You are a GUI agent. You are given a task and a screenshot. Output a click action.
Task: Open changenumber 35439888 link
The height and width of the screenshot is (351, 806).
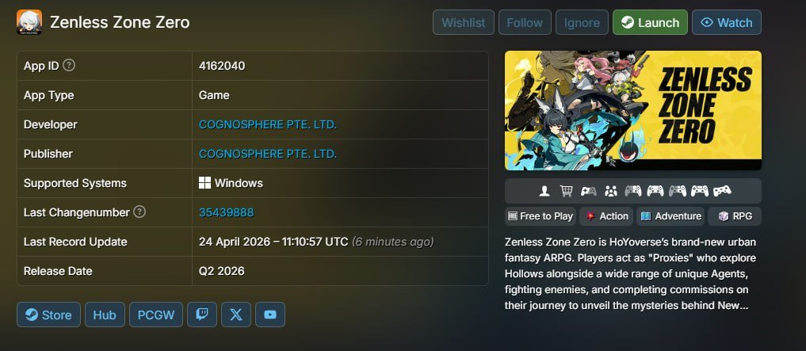point(226,212)
